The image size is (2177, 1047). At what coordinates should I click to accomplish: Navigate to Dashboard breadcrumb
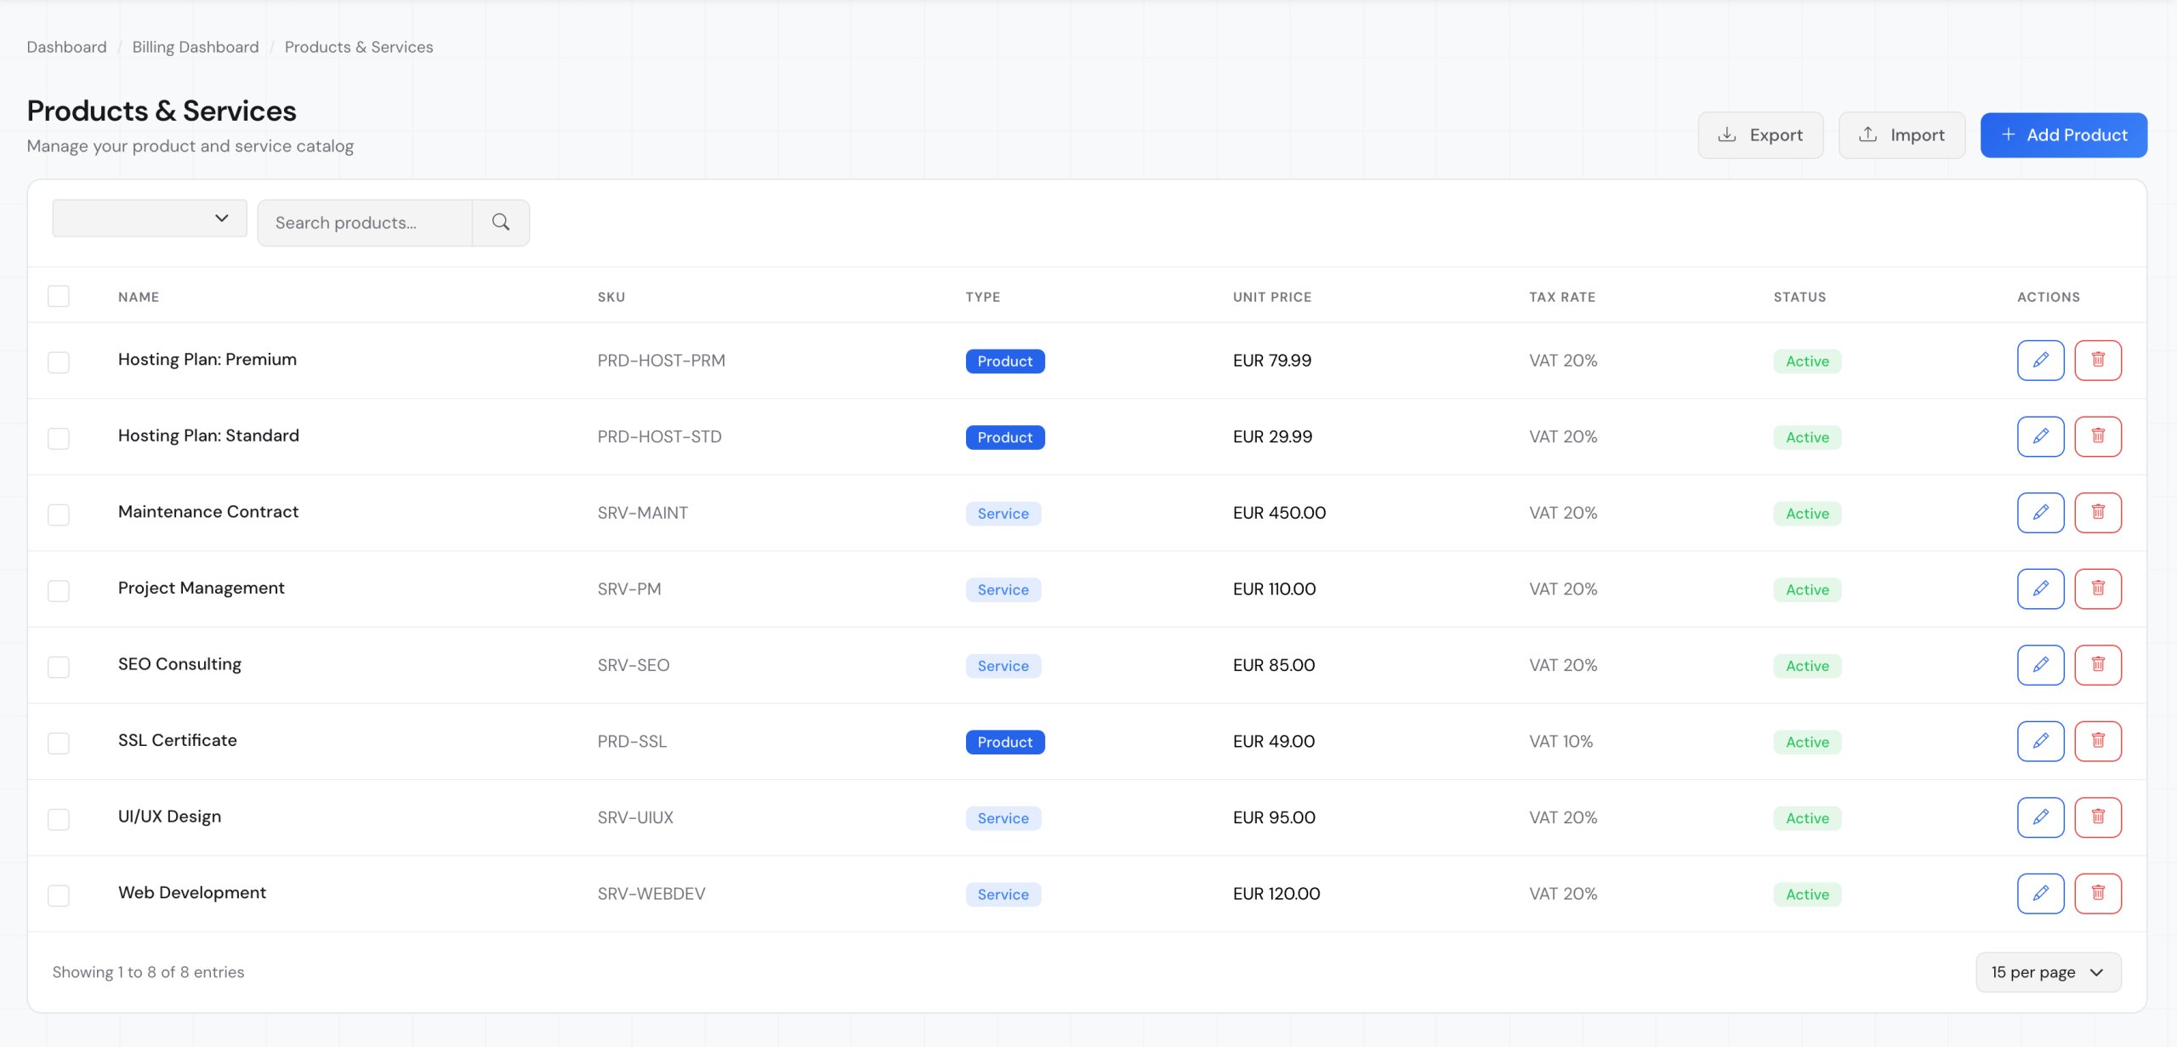[x=66, y=47]
